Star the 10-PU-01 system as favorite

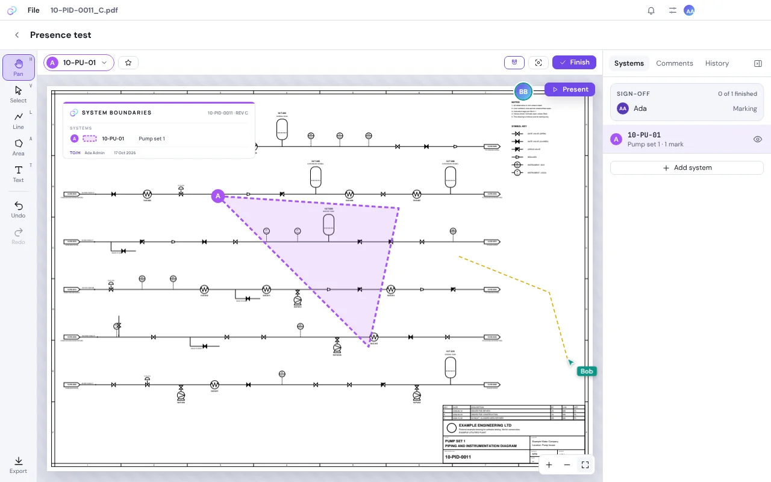click(x=128, y=63)
